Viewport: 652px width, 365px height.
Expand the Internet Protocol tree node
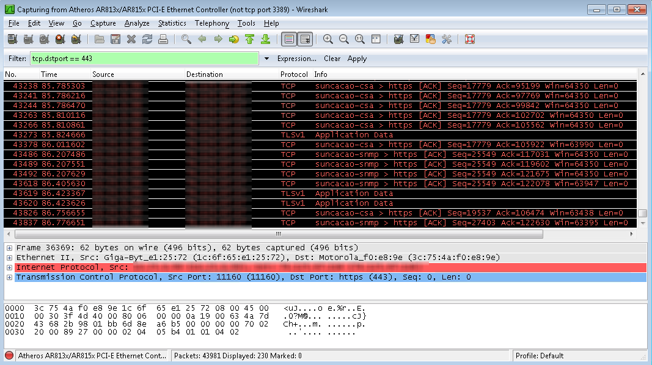(9, 267)
